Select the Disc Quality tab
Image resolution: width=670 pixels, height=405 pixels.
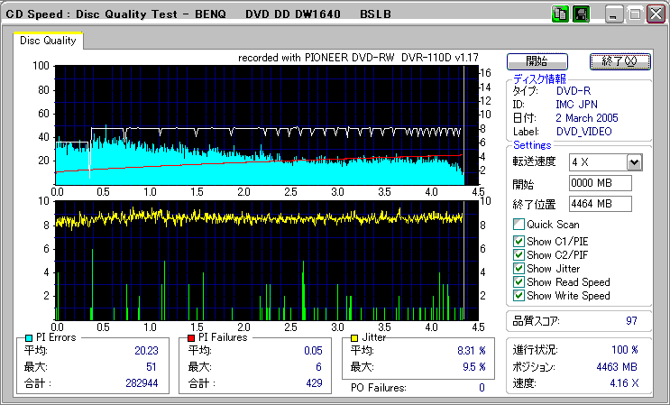[49, 41]
